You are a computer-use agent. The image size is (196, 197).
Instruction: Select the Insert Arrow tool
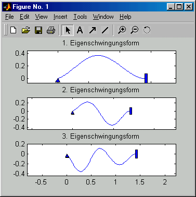tap(93, 30)
